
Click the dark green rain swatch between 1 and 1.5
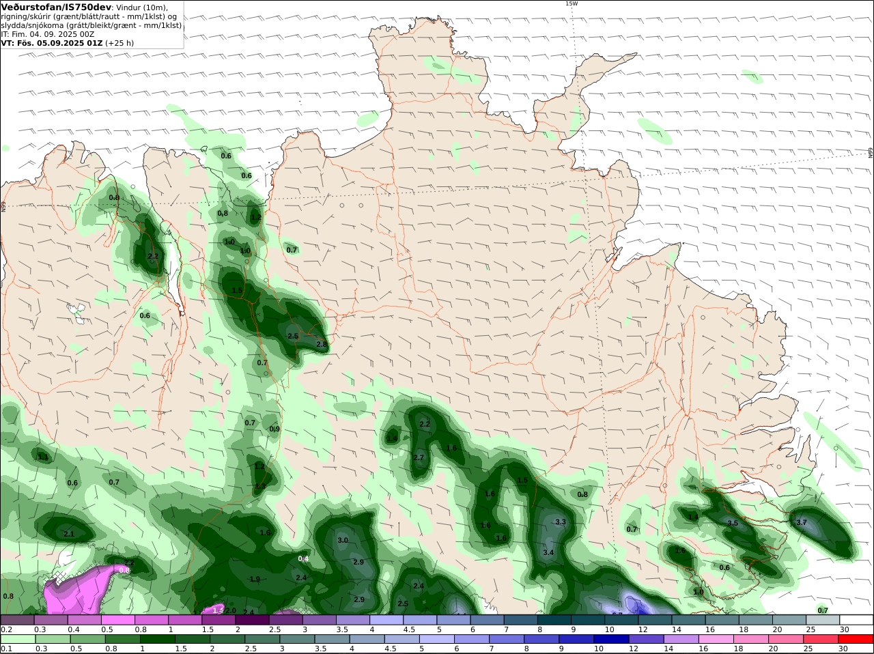point(157,639)
